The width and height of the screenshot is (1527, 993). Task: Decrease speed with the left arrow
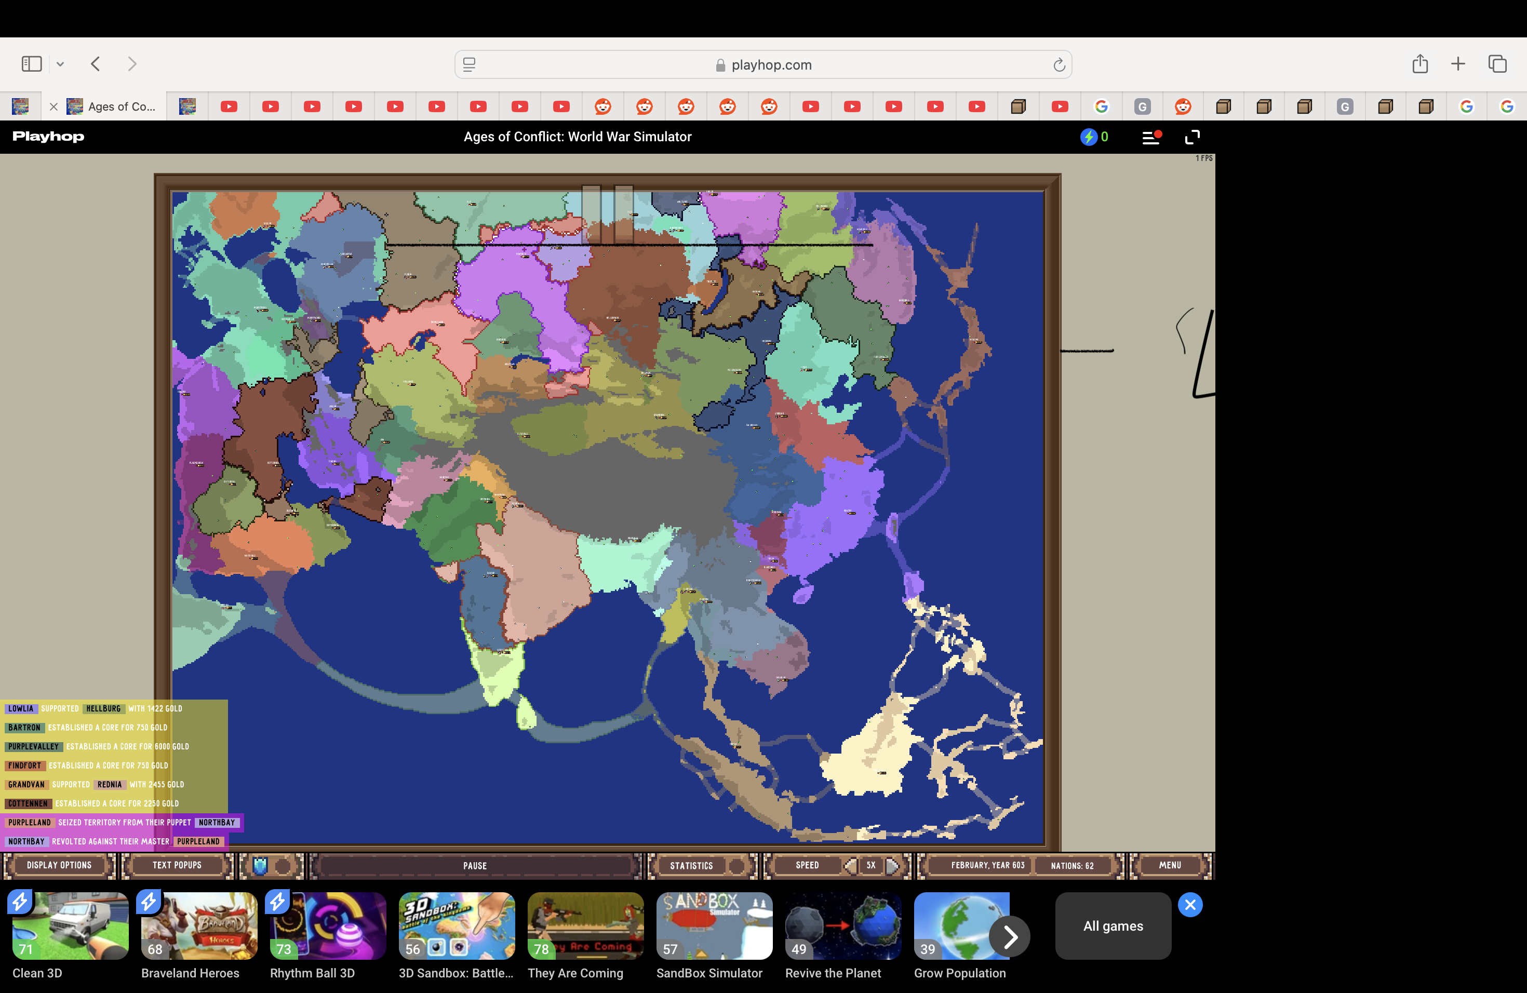(851, 865)
